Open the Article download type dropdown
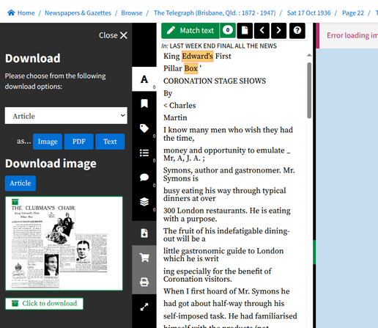 [66, 116]
